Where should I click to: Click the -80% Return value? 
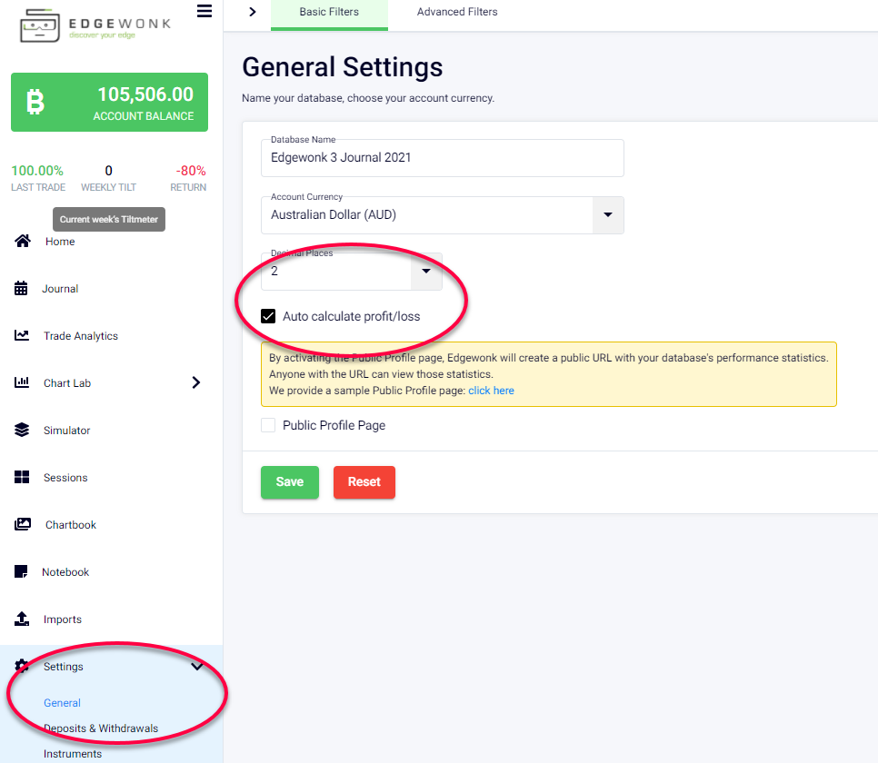(x=191, y=171)
